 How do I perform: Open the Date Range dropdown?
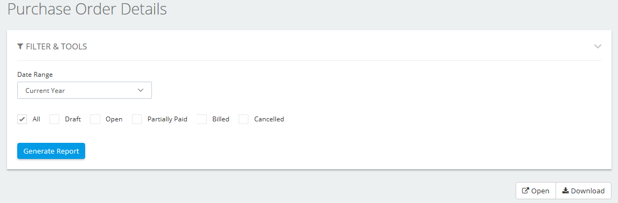[85, 90]
